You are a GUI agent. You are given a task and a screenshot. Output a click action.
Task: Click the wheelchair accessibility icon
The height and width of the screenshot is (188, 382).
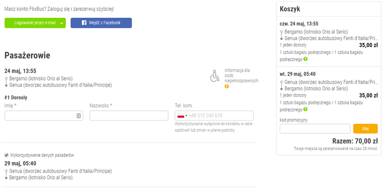215,76
